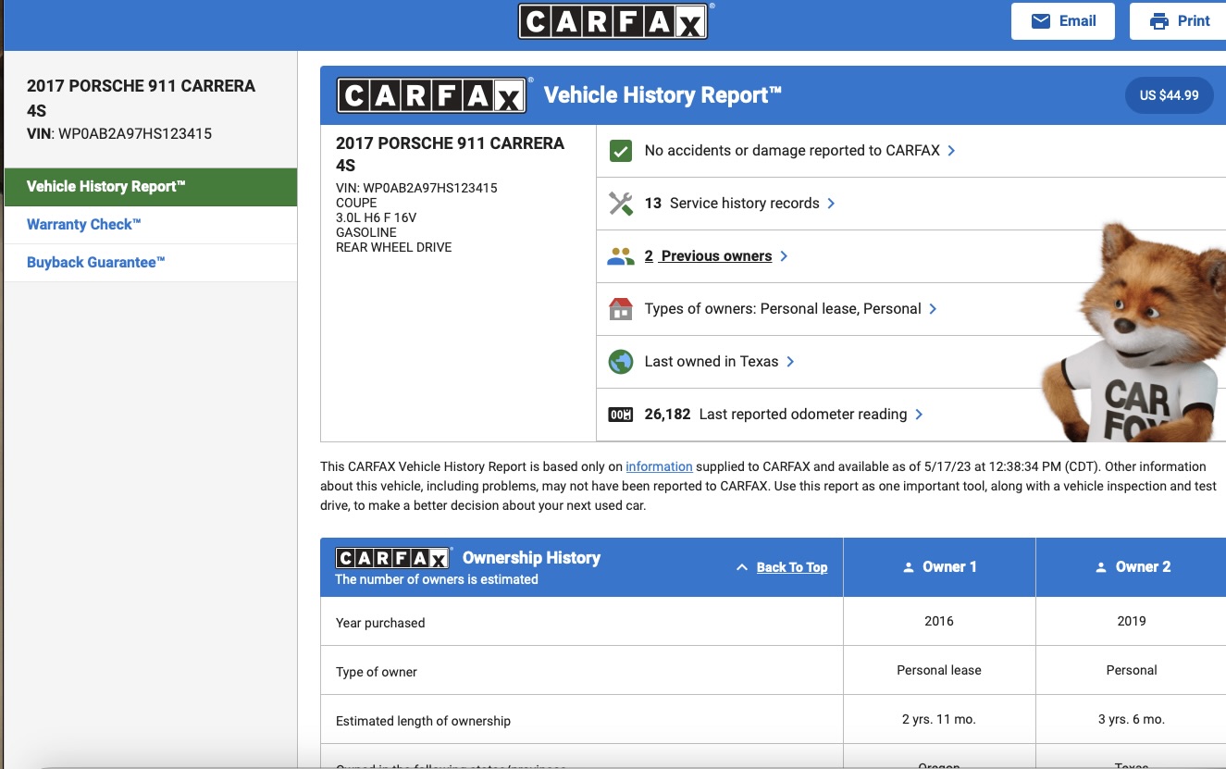Click the 3.0L H6 F 16V engine text

376,217
